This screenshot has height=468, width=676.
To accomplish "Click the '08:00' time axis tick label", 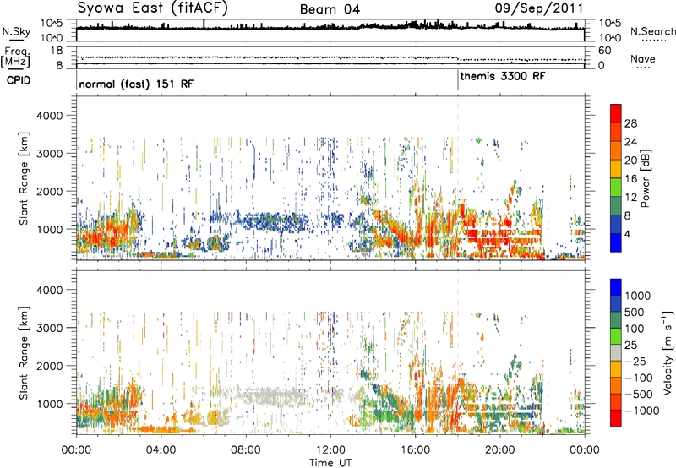I will [x=245, y=450].
